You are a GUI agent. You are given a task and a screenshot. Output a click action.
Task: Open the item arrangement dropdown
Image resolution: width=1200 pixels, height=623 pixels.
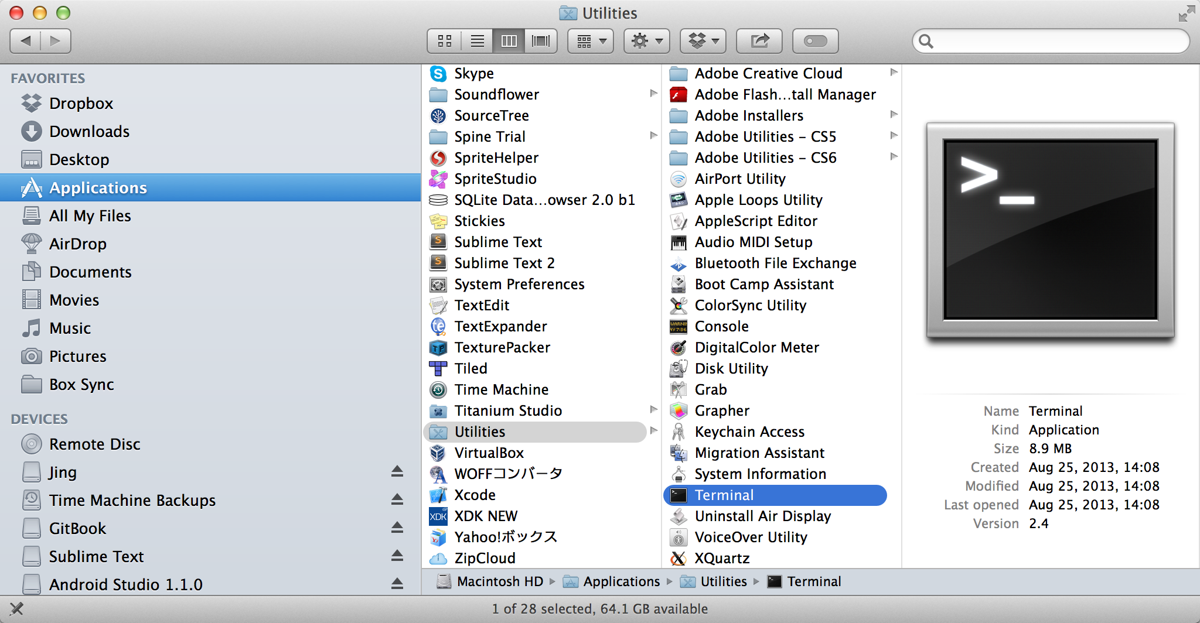tap(591, 41)
